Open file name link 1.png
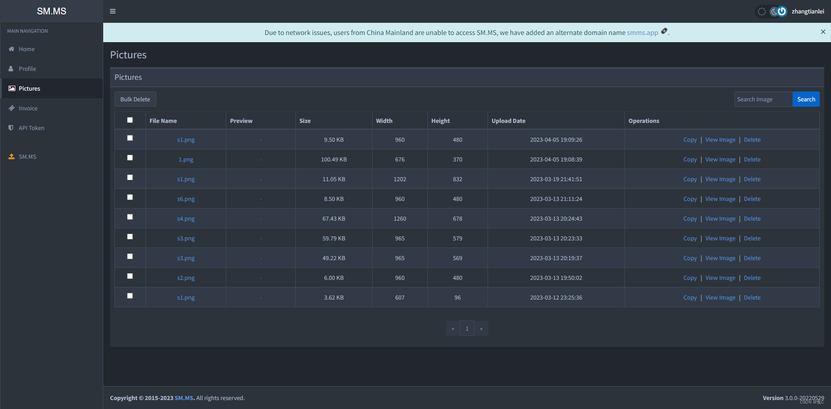Image resolution: width=831 pixels, height=409 pixels. (x=186, y=160)
